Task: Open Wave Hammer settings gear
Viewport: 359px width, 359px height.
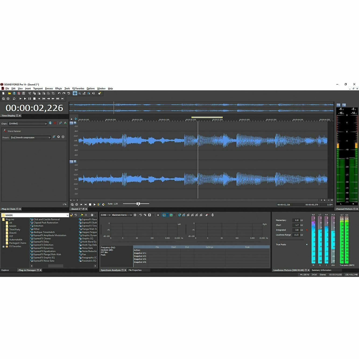Action: [58, 137]
